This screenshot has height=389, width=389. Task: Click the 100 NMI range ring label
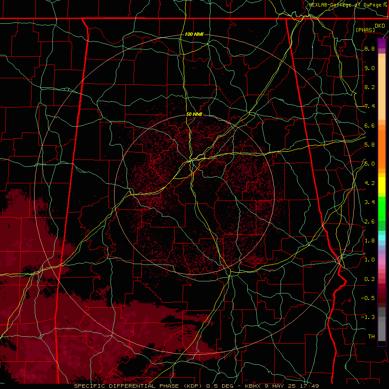pos(194,34)
